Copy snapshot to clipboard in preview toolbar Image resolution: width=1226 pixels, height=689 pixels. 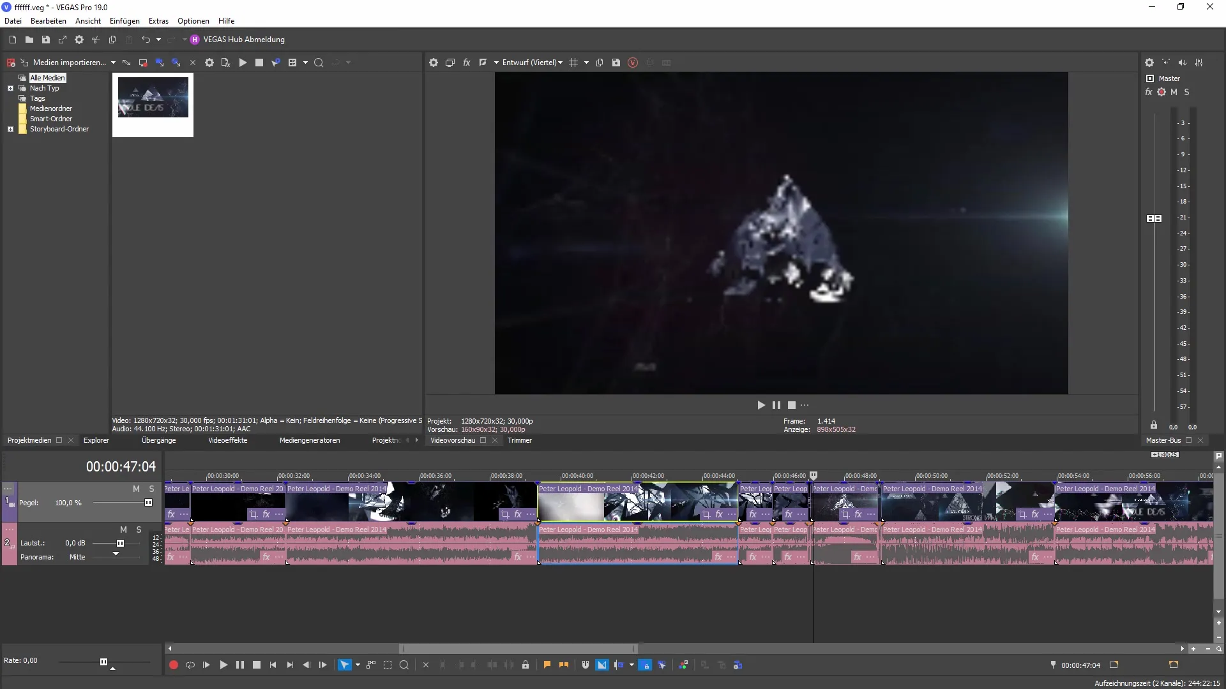click(600, 63)
